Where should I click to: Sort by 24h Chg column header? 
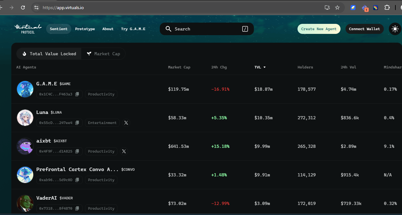[219, 67]
